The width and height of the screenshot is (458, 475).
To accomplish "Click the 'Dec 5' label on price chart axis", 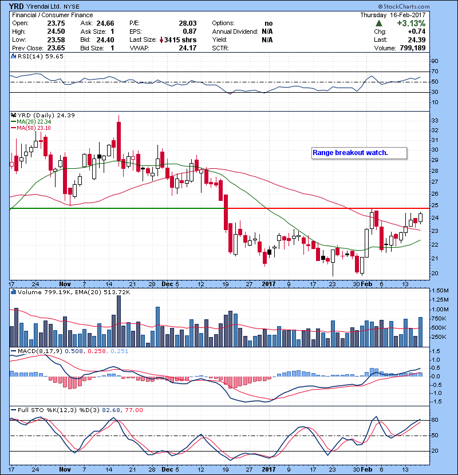I will point(170,284).
